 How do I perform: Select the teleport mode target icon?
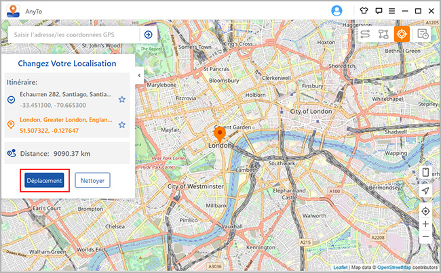pyautogui.click(x=402, y=34)
